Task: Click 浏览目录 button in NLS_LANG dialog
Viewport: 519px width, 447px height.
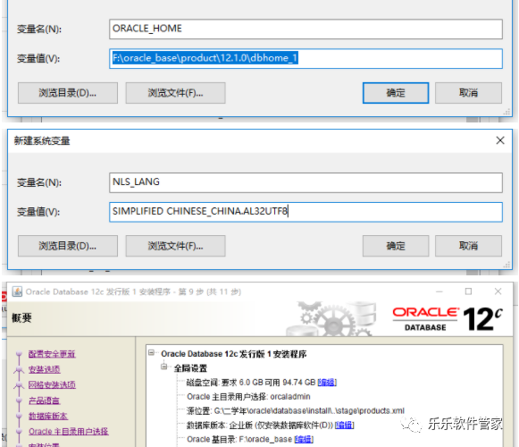Action: (x=68, y=246)
